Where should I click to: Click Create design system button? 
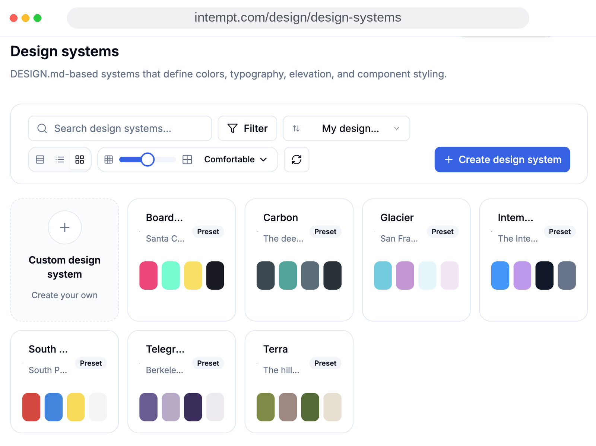pyautogui.click(x=502, y=160)
